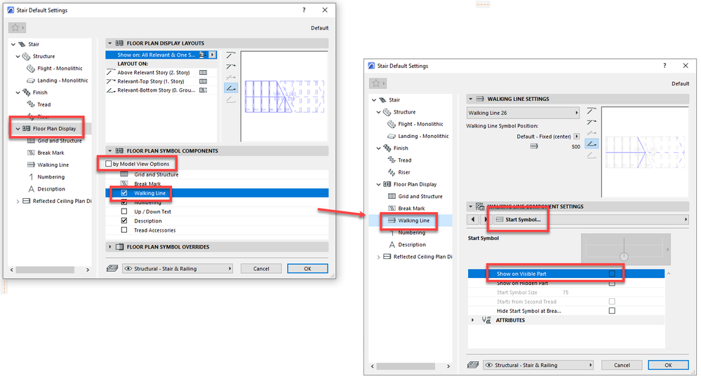Viewport: 701px width, 376px height.
Task: Open help question mark in left dialog title bar
Action: [x=304, y=10]
